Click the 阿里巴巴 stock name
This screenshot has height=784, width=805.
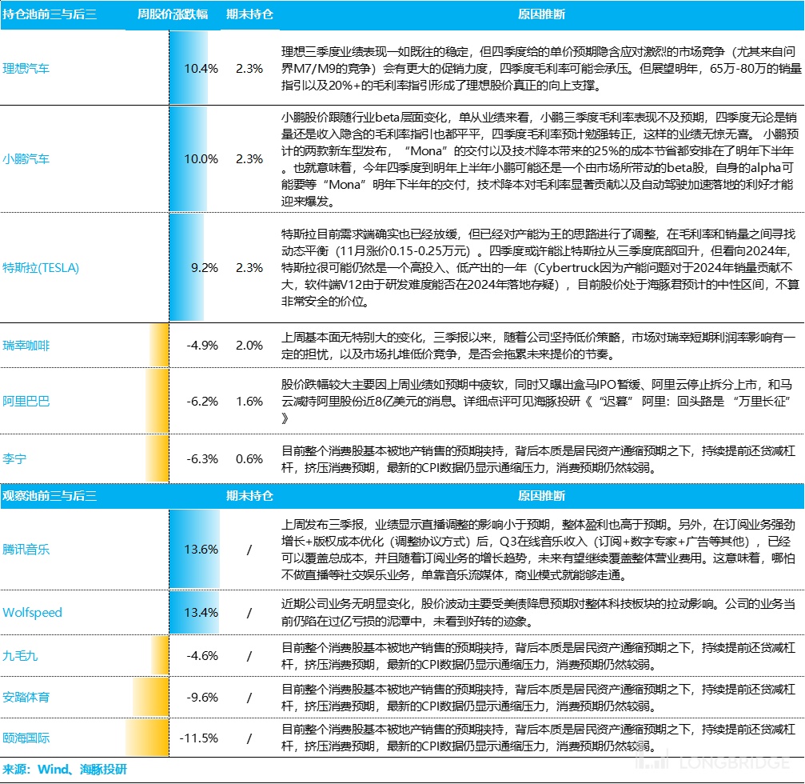pyautogui.click(x=26, y=402)
